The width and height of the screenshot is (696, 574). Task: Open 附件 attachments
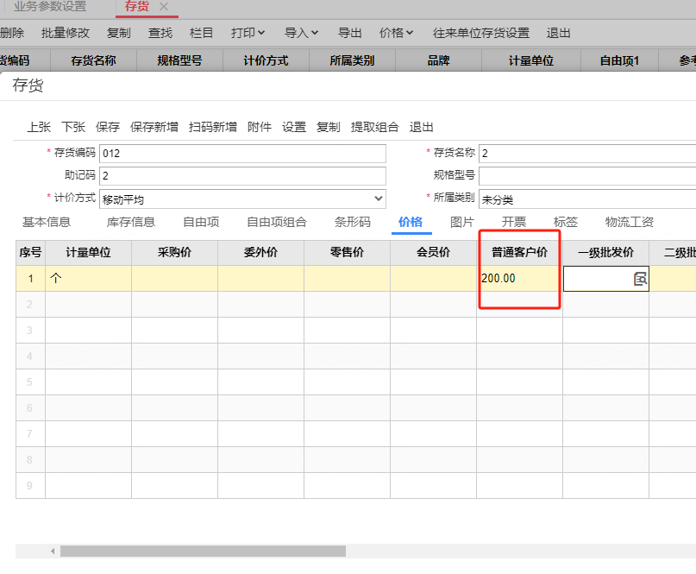click(x=260, y=127)
